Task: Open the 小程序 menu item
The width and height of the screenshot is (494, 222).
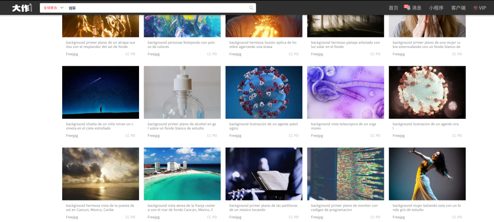Action: tap(436, 8)
